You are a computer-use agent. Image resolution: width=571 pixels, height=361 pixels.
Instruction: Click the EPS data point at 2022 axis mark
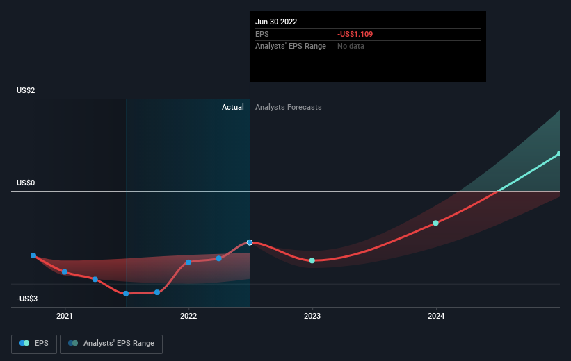[x=188, y=262]
